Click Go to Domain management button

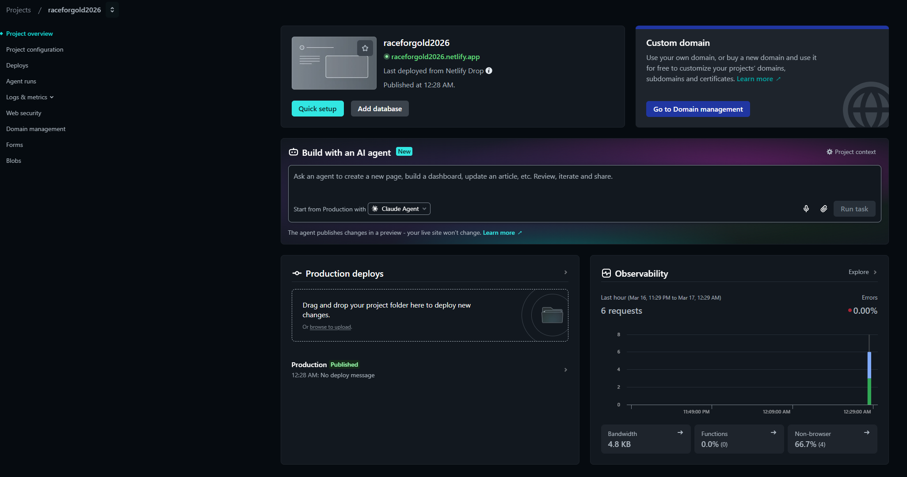pyautogui.click(x=698, y=109)
